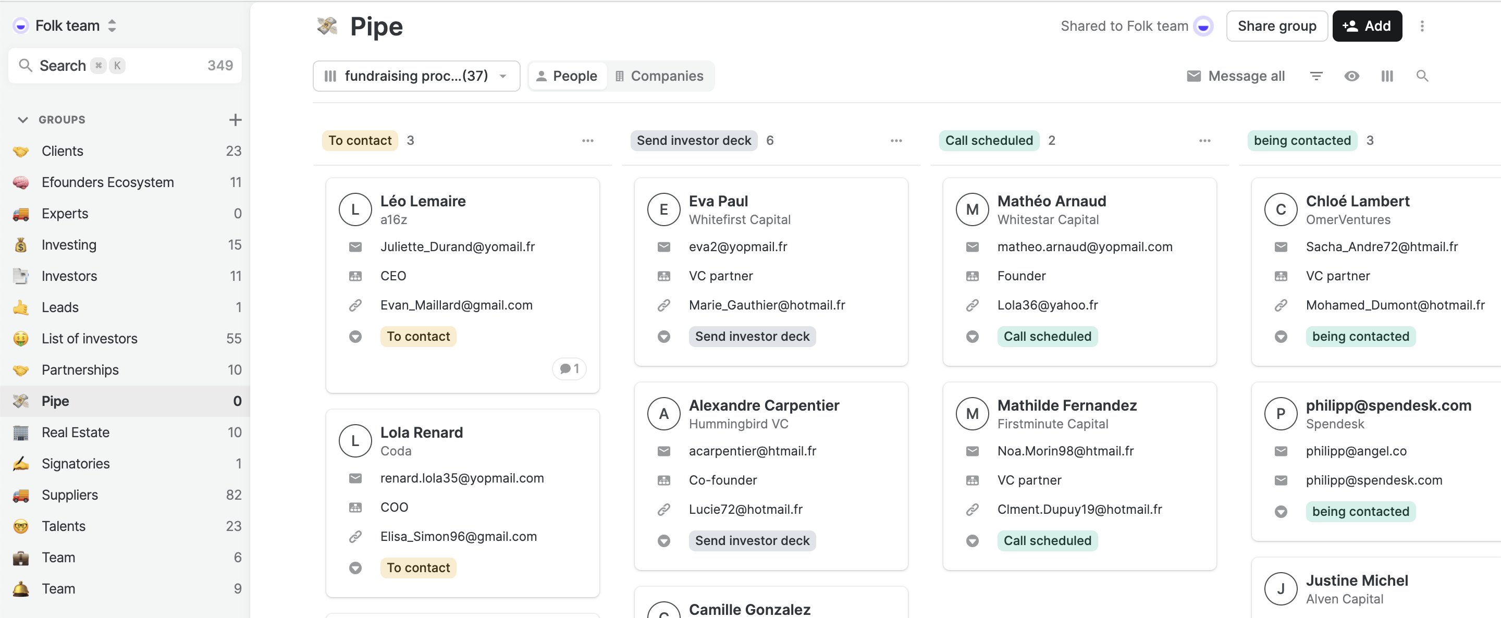Click the Share group button
The height and width of the screenshot is (618, 1501).
click(1277, 26)
